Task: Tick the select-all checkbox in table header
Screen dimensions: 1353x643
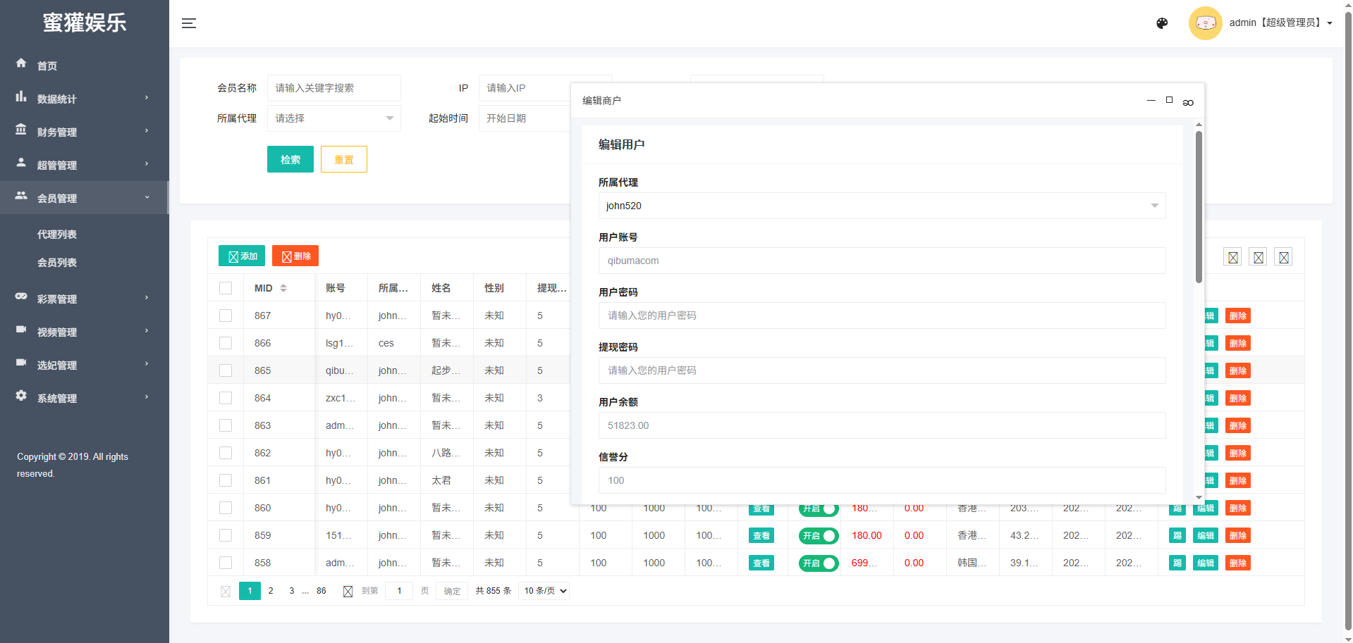Action: click(226, 288)
